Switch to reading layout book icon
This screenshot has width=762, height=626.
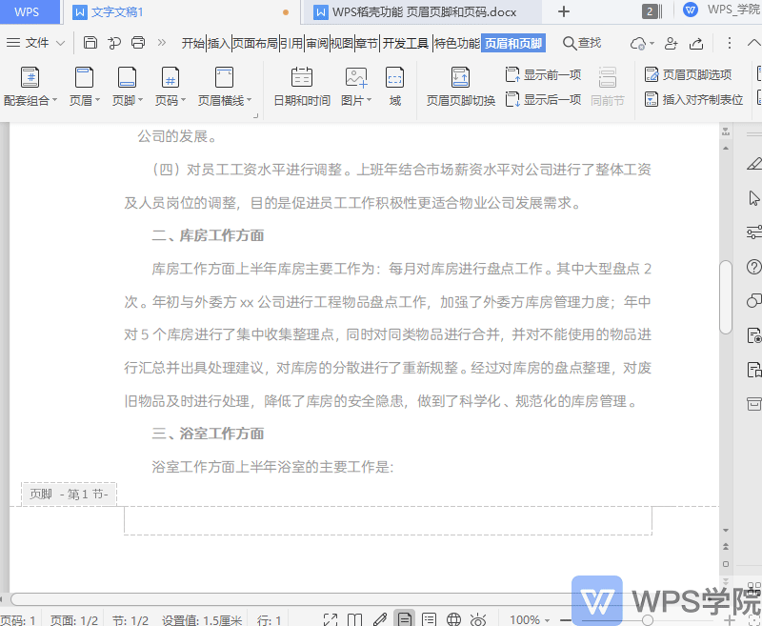pos(354,619)
